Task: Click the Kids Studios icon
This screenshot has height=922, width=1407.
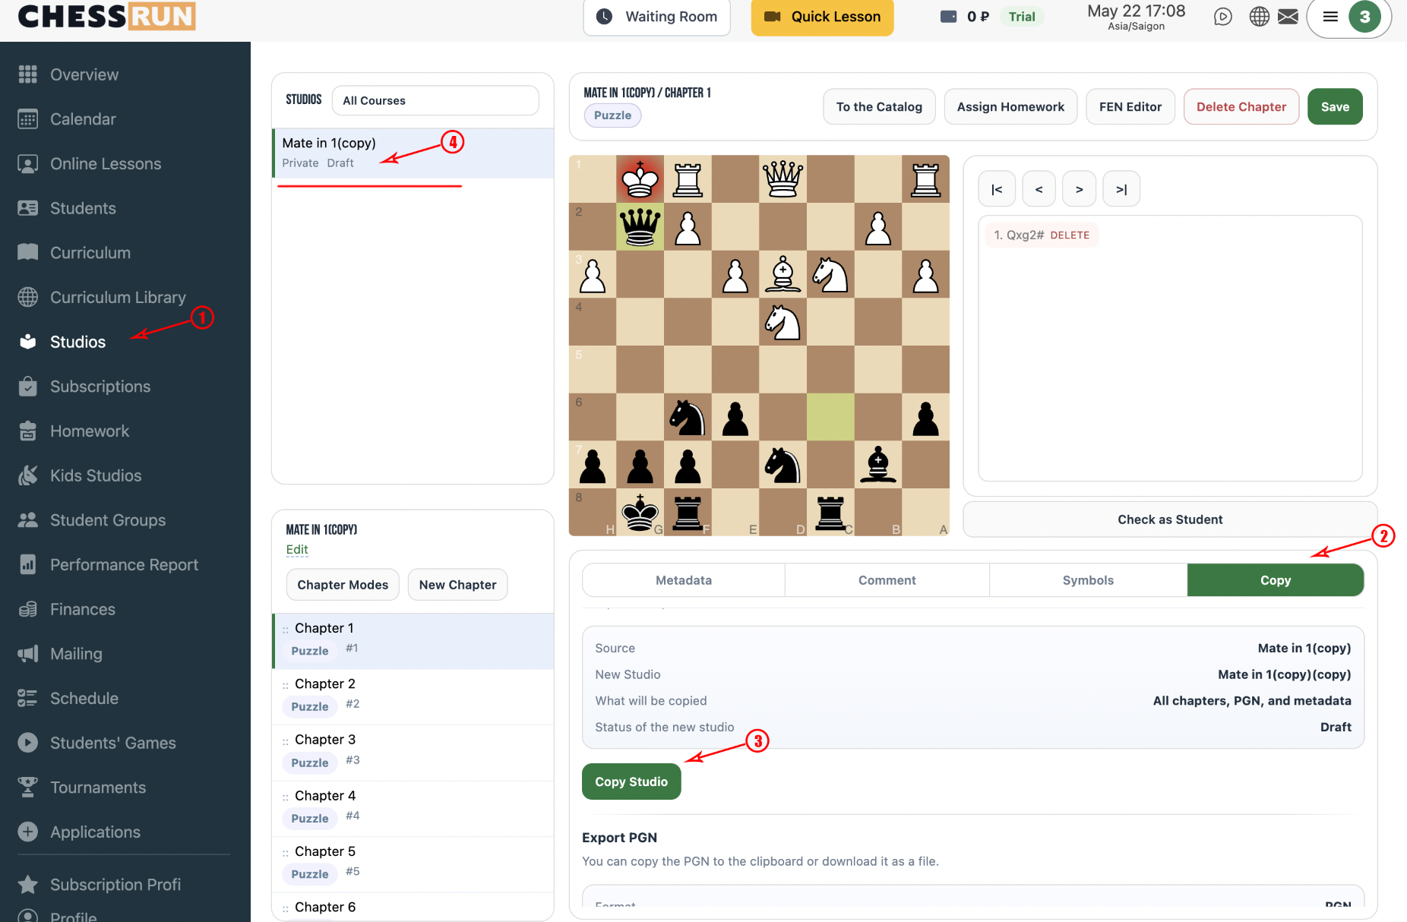Action: [x=28, y=475]
